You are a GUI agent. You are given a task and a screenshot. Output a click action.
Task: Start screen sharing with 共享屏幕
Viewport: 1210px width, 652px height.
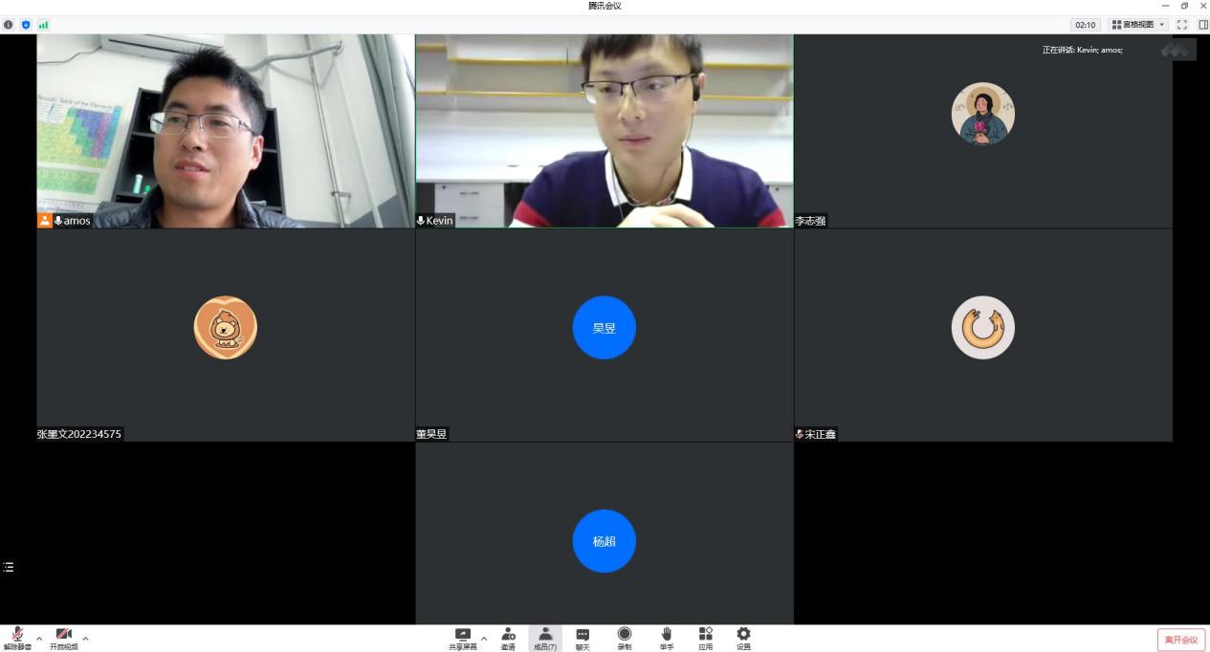tap(463, 638)
